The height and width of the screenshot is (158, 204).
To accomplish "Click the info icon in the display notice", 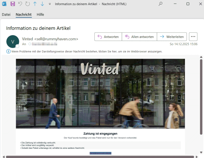I will [x=8, y=51].
